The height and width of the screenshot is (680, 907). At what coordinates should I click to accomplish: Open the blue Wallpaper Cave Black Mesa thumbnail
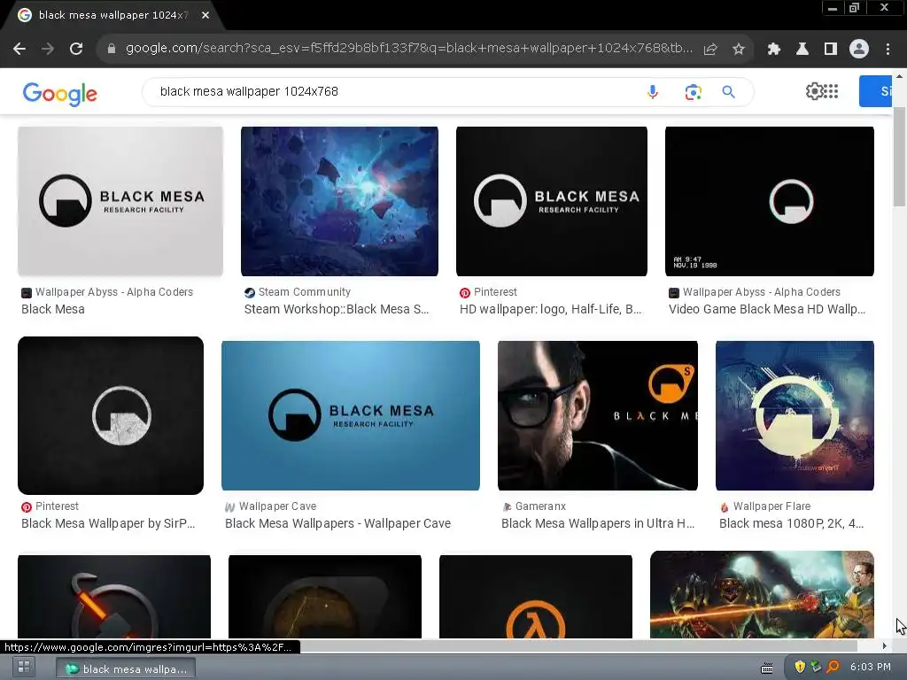351,415
